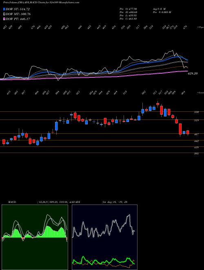Click the 519 price axis label

pos(196,120)
